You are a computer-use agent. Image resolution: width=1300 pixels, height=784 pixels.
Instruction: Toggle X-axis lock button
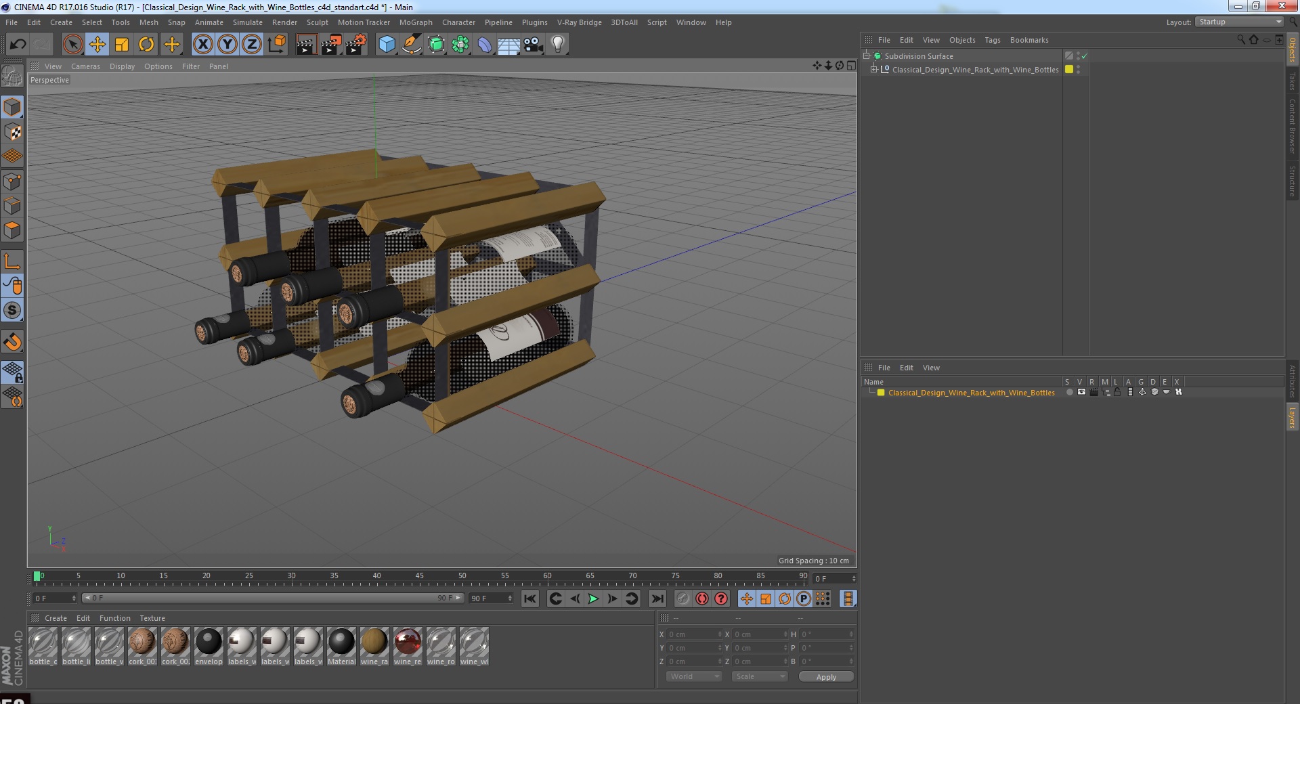pyautogui.click(x=202, y=45)
